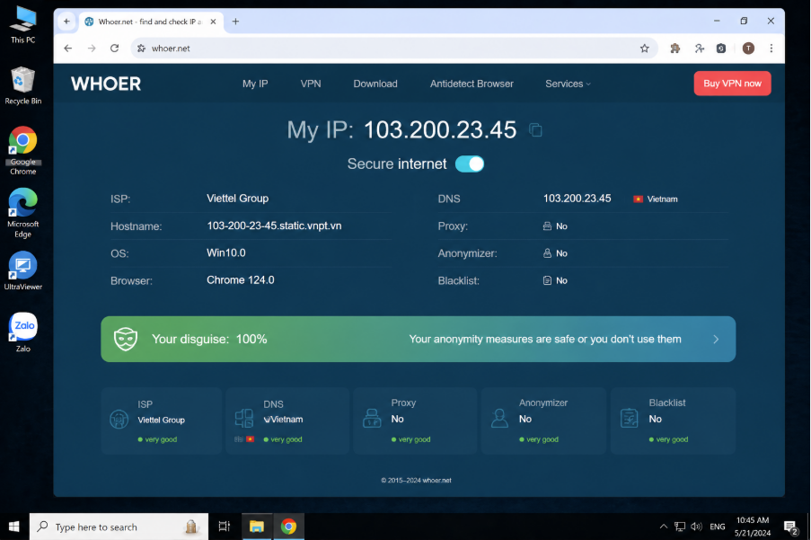The height and width of the screenshot is (540, 811).
Task: Click the whoer.net address bar
Action: pos(393,49)
